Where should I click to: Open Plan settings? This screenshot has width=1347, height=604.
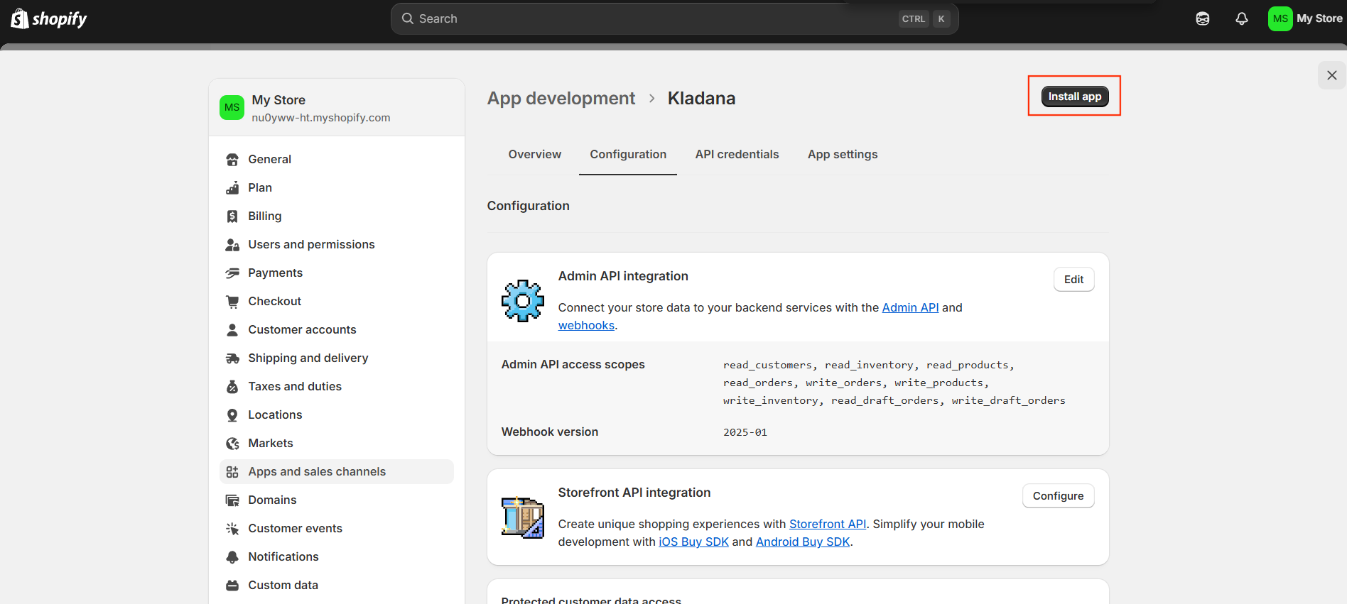point(337,187)
